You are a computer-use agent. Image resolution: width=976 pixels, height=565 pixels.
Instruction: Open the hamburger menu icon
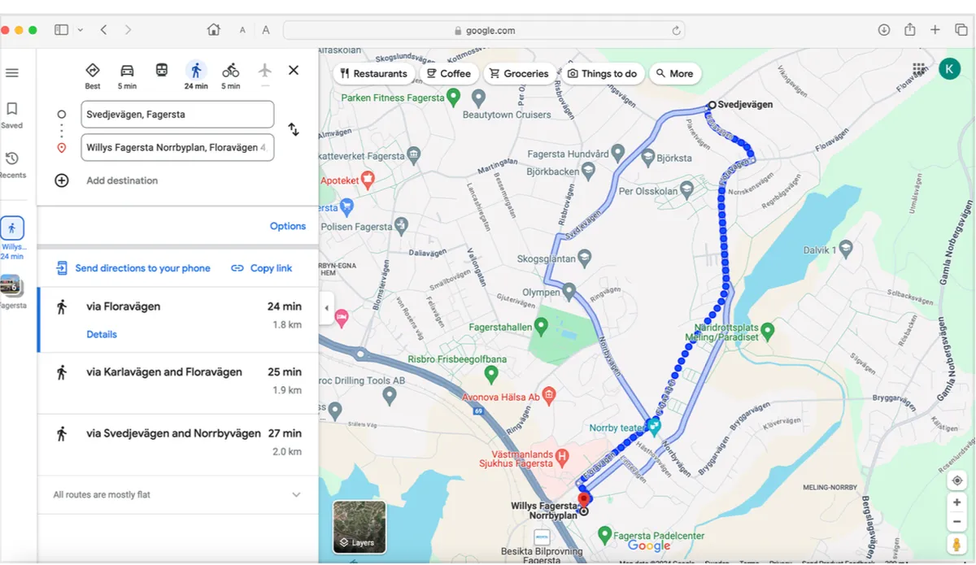click(12, 73)
